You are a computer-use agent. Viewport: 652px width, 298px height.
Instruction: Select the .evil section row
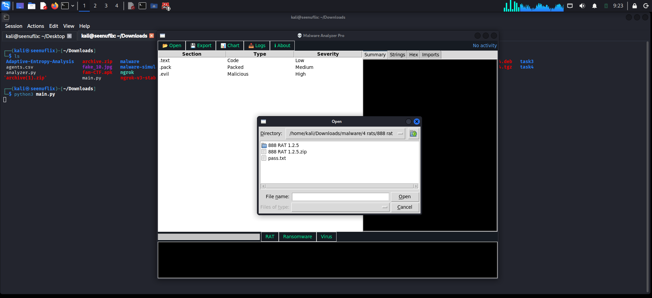pos(260,74)
